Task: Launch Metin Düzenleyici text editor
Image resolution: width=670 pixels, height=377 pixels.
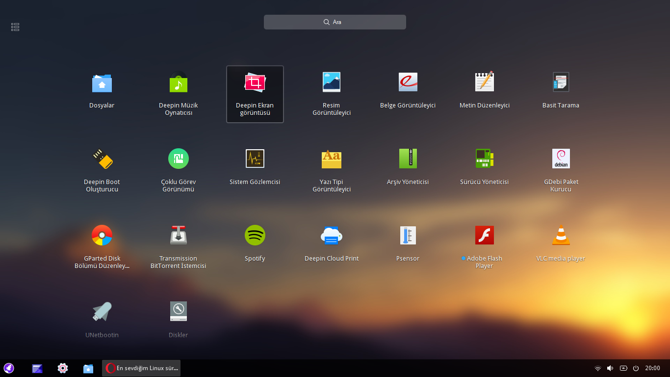Action: (485, 82)
